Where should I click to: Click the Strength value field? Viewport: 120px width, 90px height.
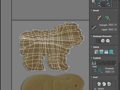click(x=112, y=25)
